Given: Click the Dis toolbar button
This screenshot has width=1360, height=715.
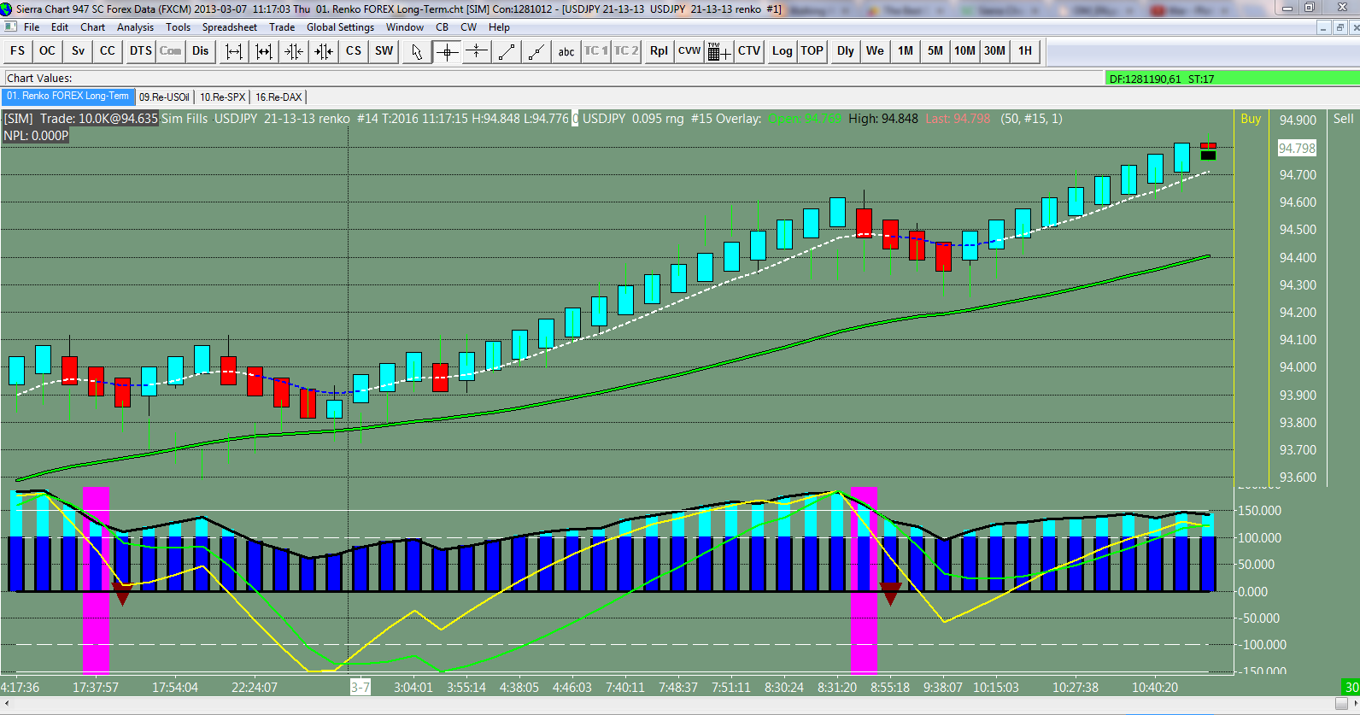Looking at the screenshot, I should click(x=200, y=51).
